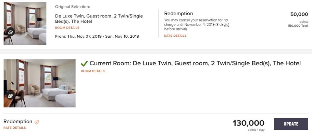312x135 pixels.
Task: Click the Nov 07 to Nov 10 stay dates
Action: tap(97, 36)
